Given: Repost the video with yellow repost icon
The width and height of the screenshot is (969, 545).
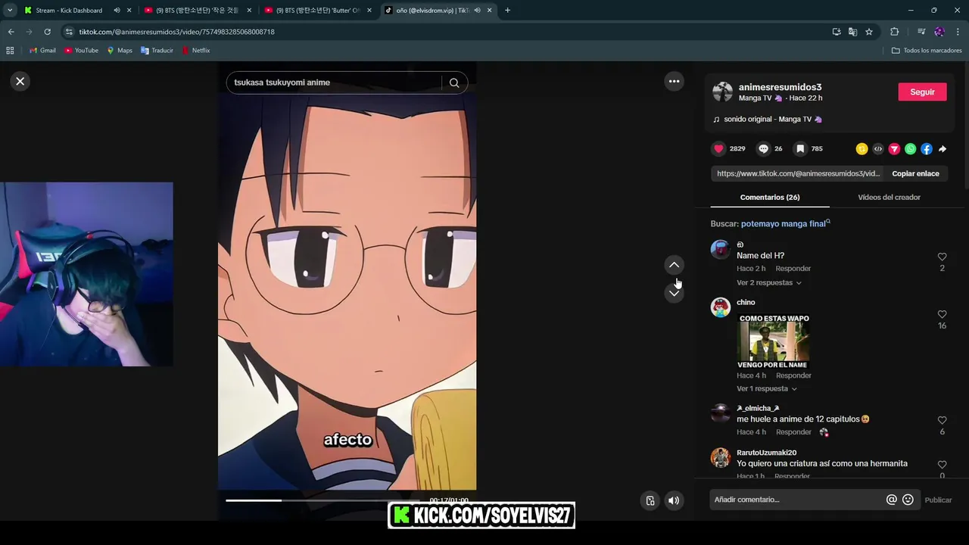Looking at the screenshot, I should [862, 149].
